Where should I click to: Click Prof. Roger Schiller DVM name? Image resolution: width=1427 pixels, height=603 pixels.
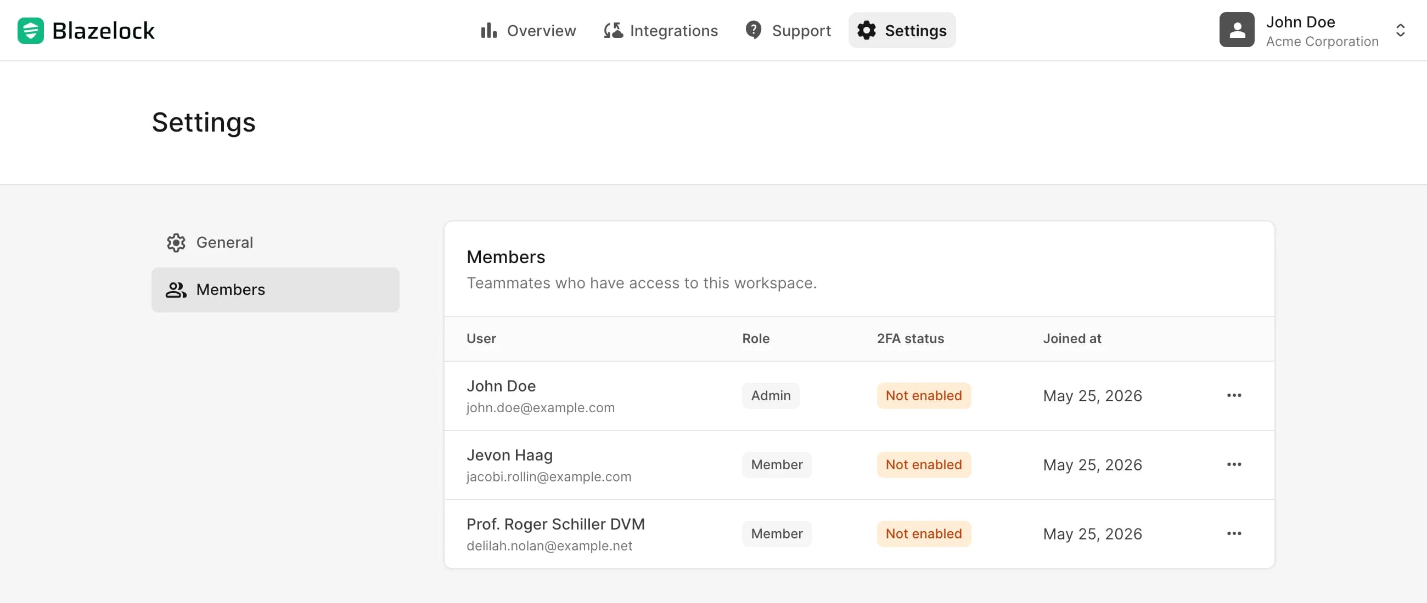pos(555,525)
